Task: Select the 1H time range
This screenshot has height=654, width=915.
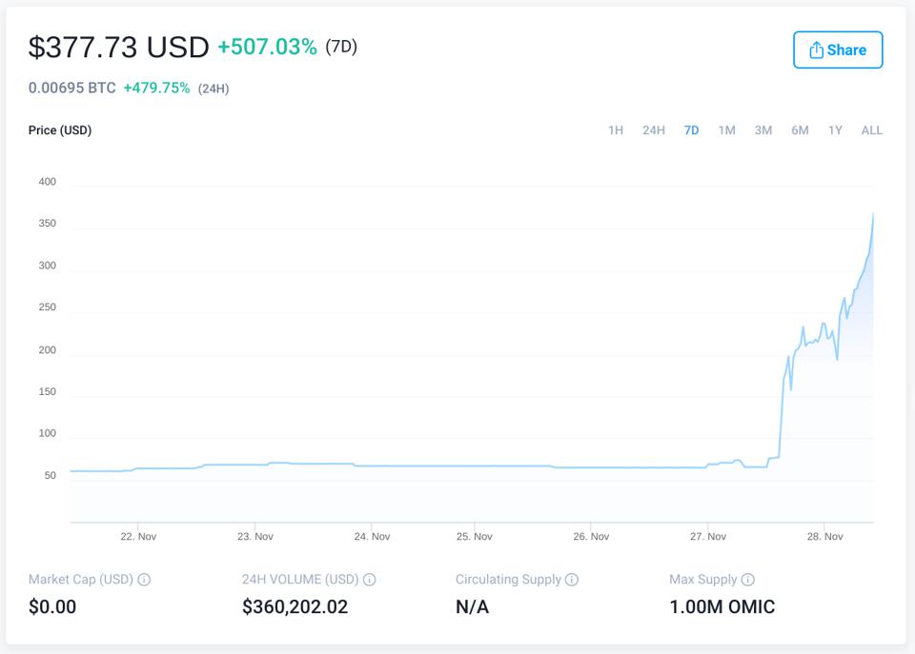Action: pos(616,130)
